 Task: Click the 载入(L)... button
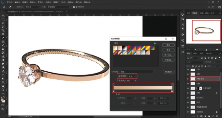coord(168,55)
